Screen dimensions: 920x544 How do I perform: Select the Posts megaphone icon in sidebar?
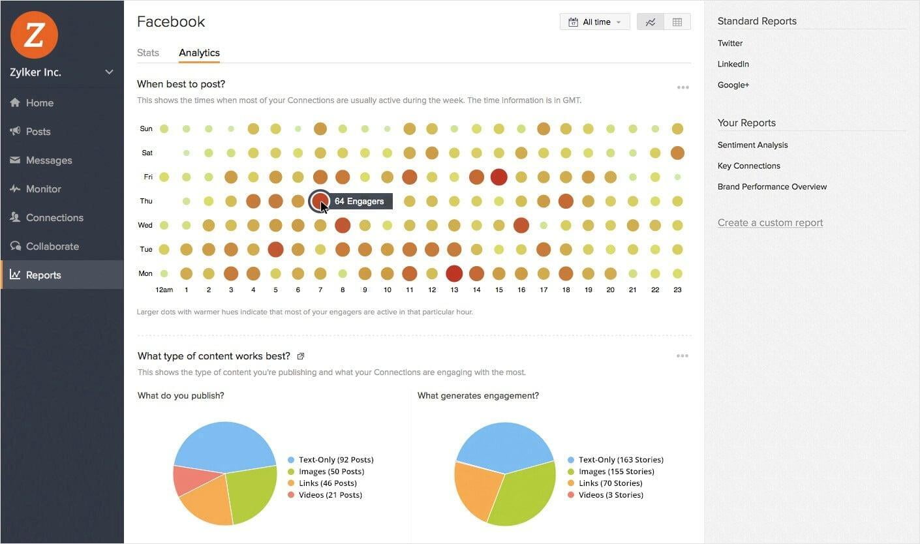(x=15, y=131)
